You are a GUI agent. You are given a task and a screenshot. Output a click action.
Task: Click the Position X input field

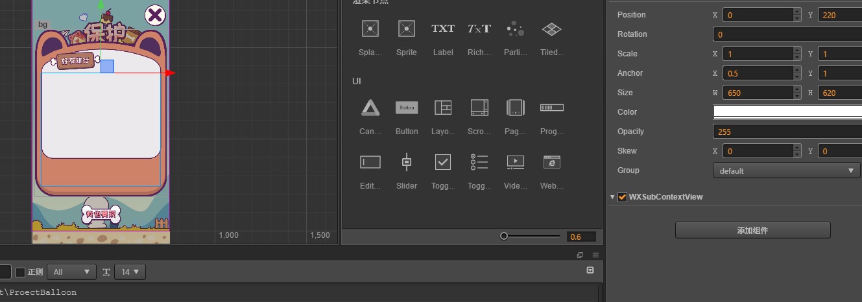[x=758, y=15]
